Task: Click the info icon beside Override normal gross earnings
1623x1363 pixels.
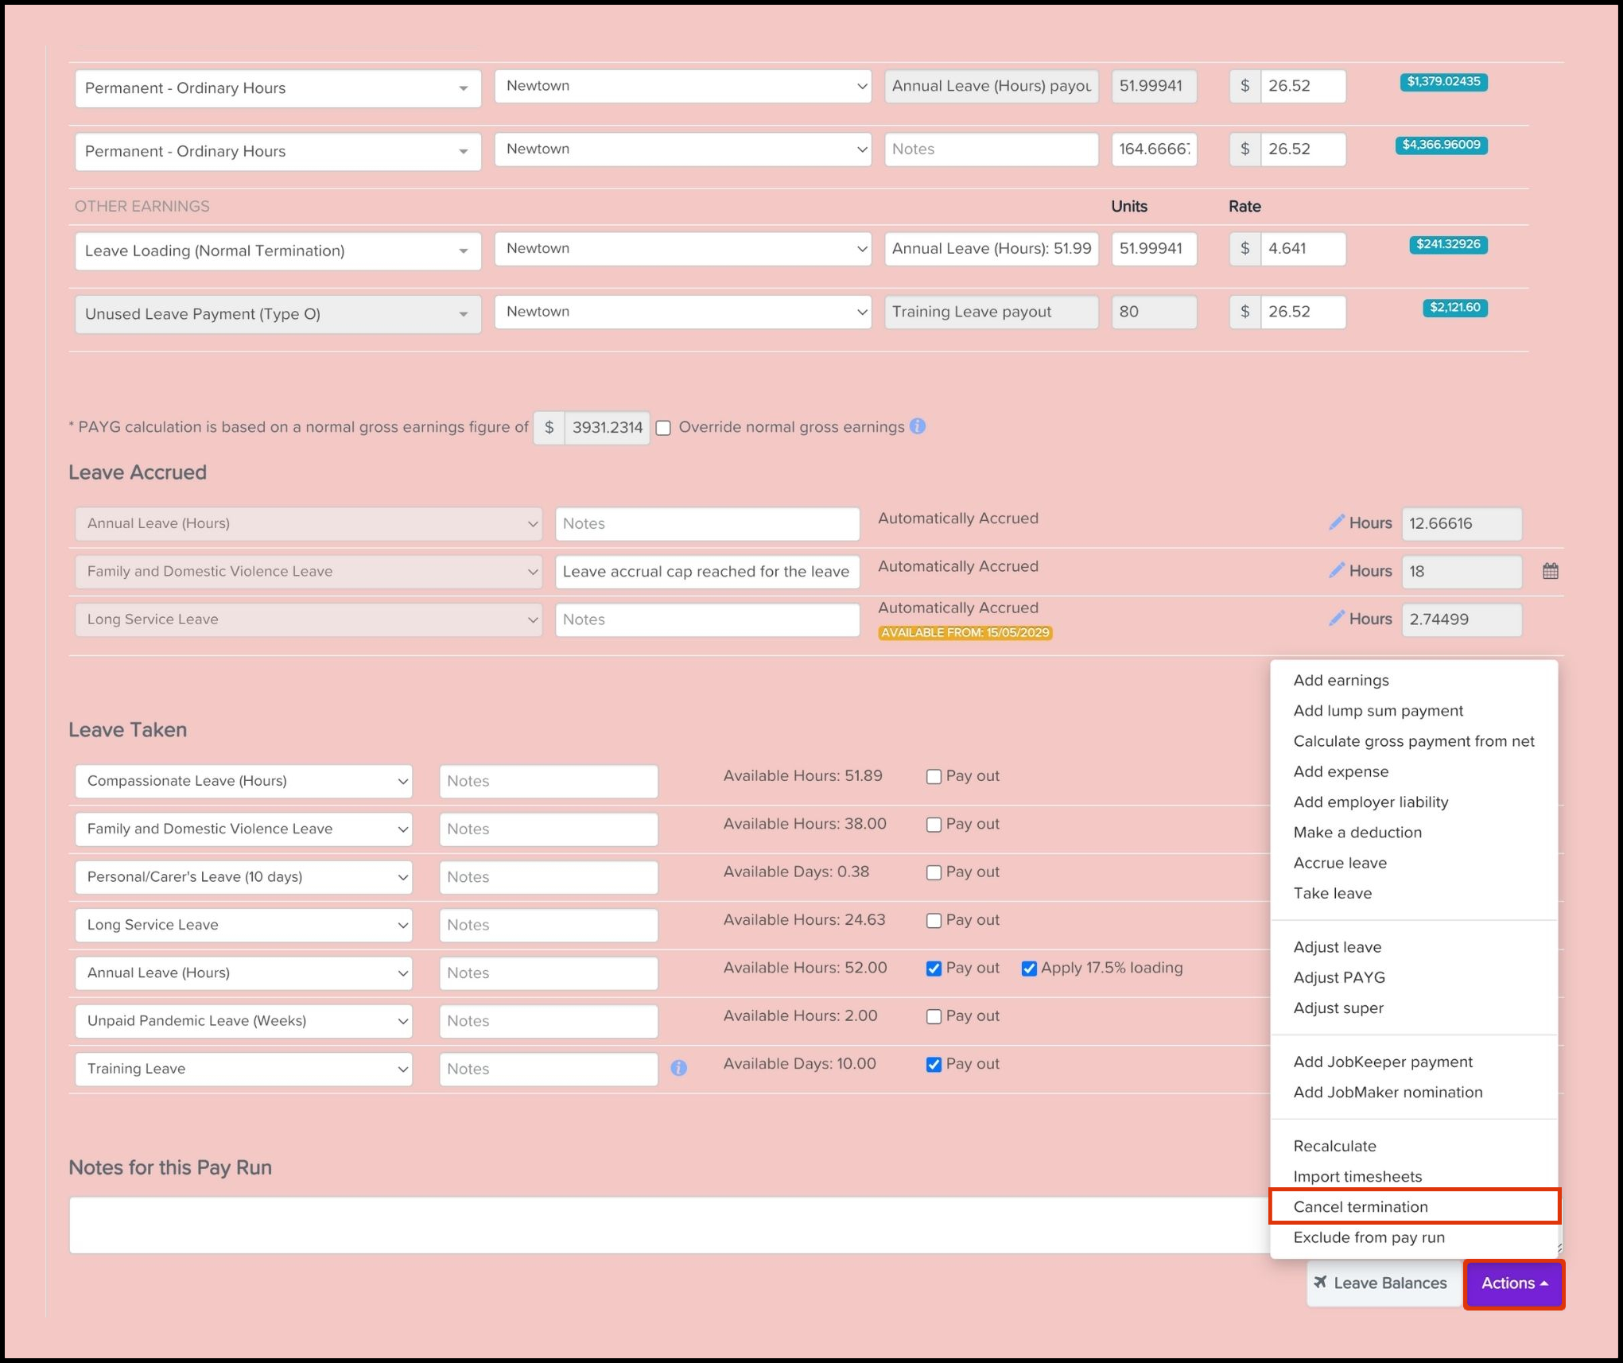Action: pyautogui.click(x=917, y=426)
